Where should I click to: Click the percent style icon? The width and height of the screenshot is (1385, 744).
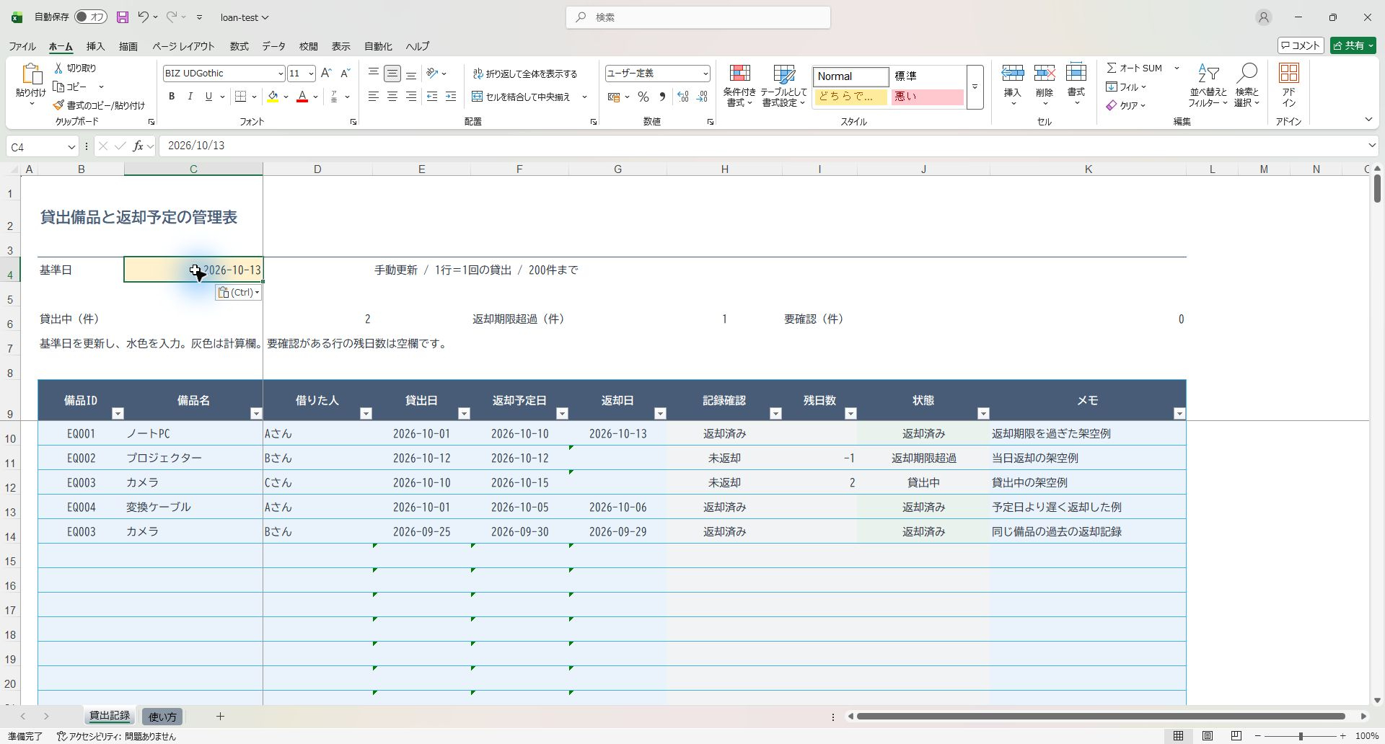(x=643, y=97)
